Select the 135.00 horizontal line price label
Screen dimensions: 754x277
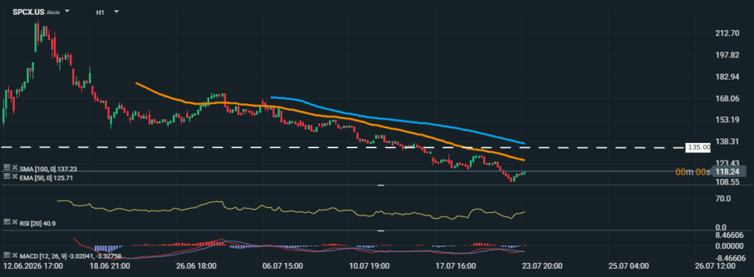pos(699,147)
